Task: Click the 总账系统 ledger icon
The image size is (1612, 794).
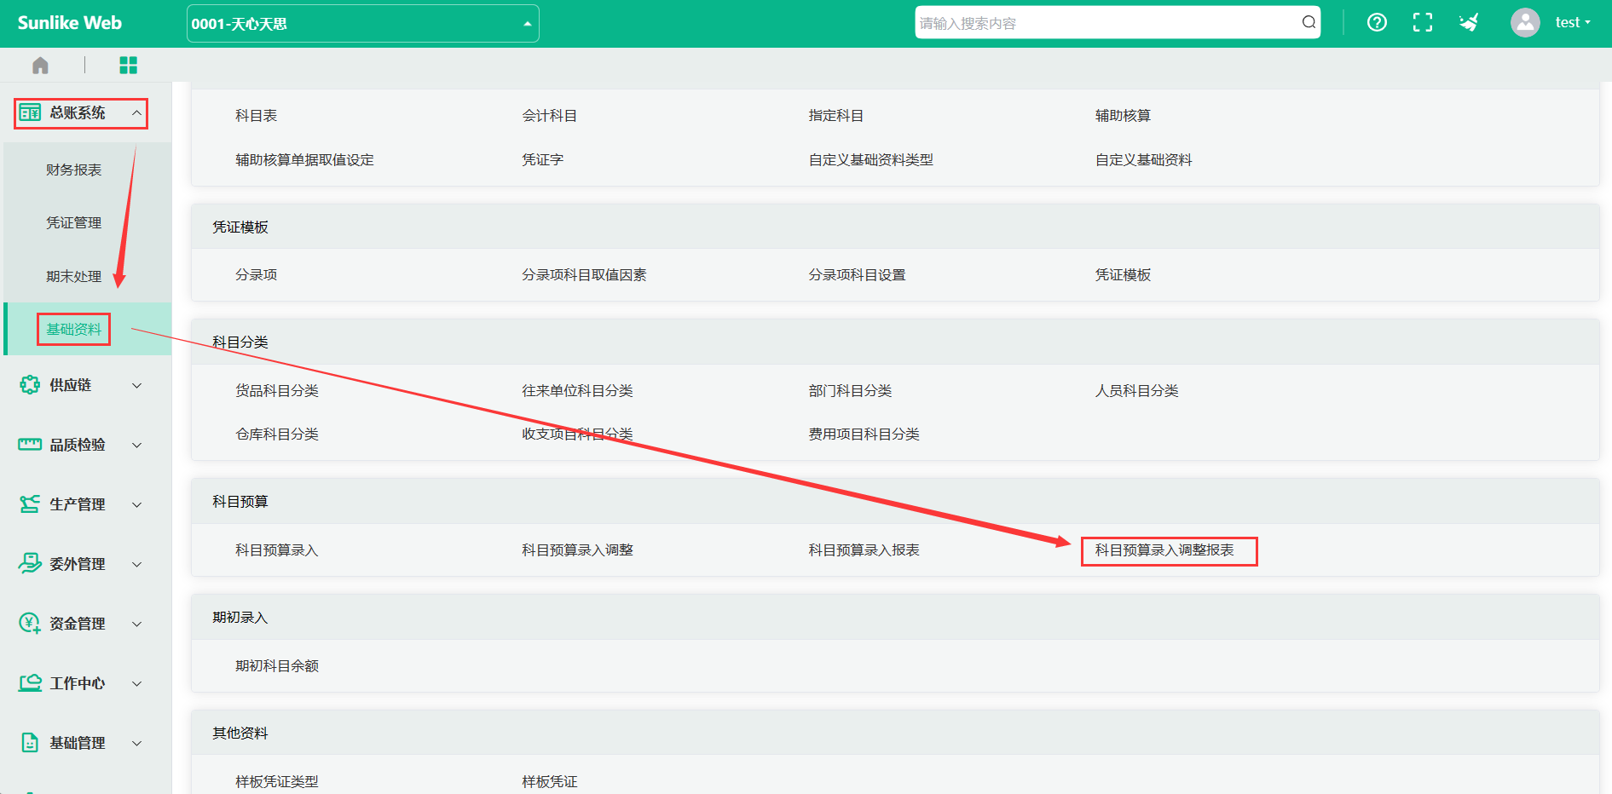Action: coord(30,112)
